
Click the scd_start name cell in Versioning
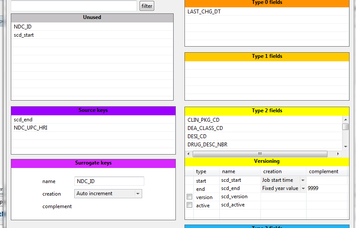pos(240,180)
